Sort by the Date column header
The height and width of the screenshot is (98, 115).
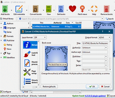coord(68,23)
